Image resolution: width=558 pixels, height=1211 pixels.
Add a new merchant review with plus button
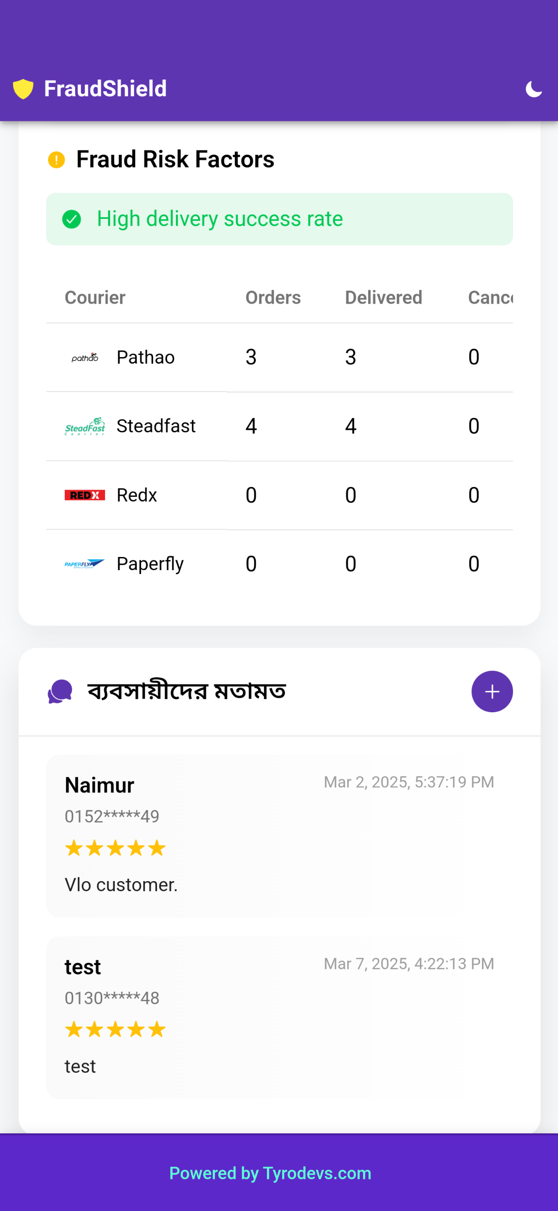[x=492, y=691]
